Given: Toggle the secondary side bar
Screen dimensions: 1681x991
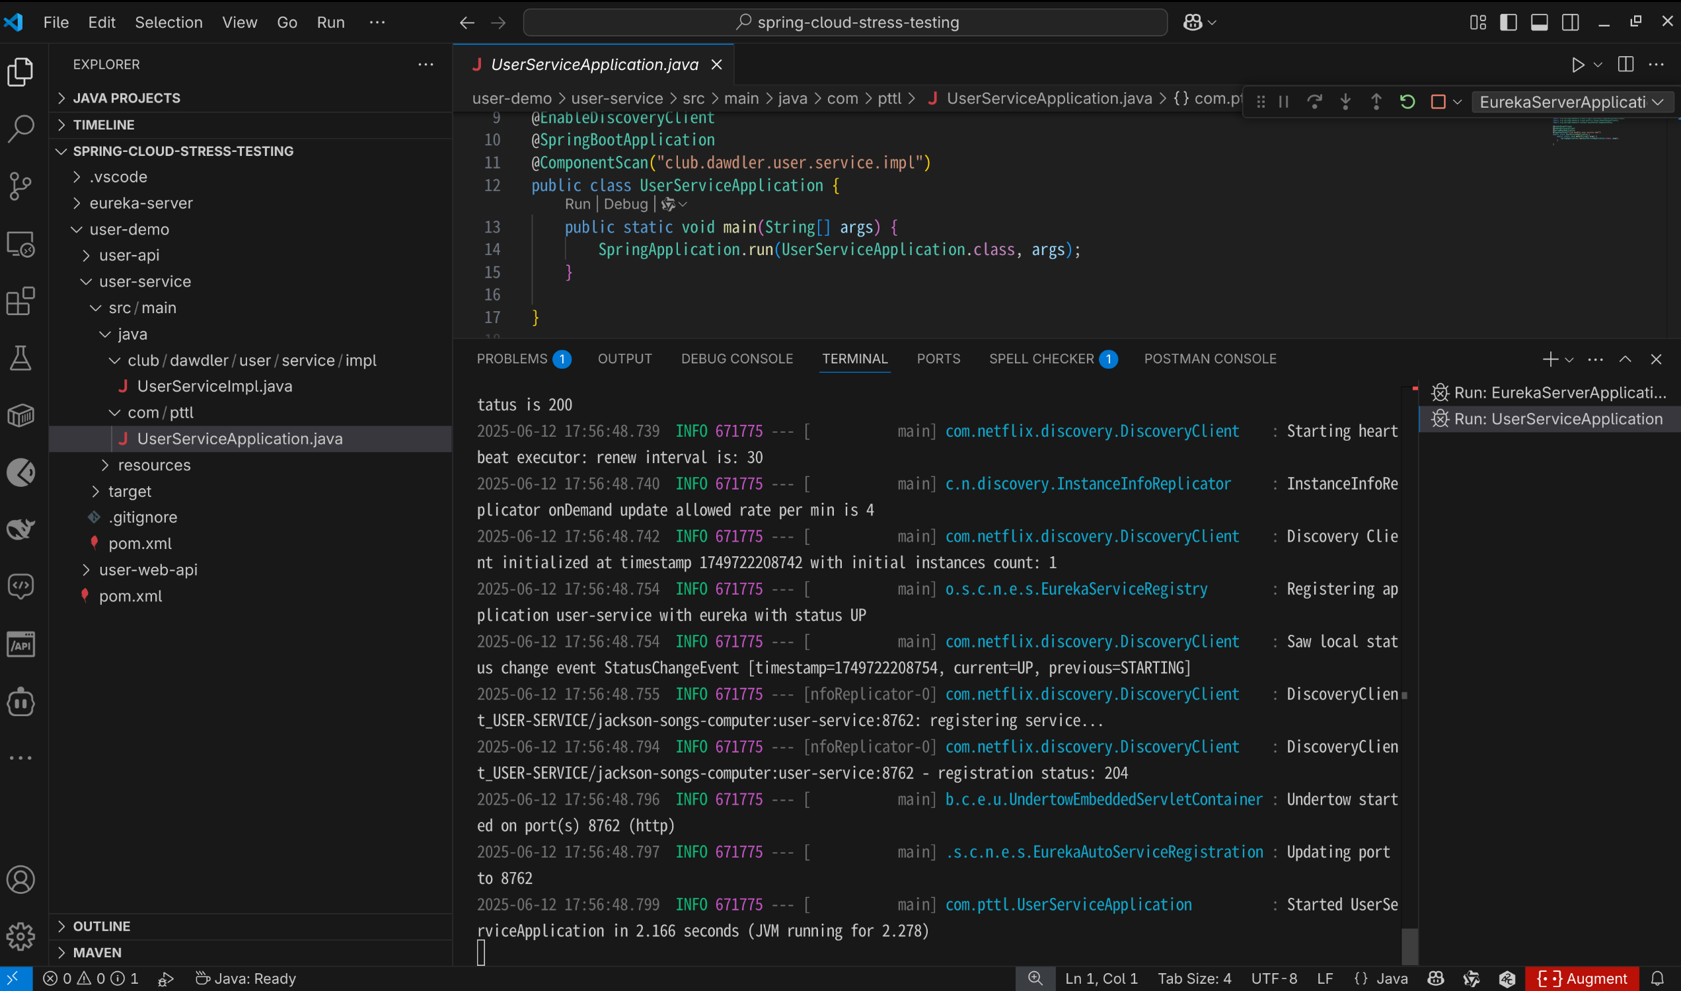Looking at the screenshot, I should point(1570,22).
